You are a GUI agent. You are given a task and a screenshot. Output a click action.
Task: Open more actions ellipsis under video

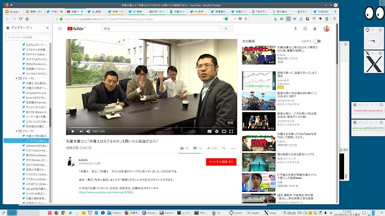233,148
